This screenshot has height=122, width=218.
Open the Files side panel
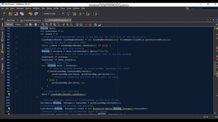pos(2,26)
